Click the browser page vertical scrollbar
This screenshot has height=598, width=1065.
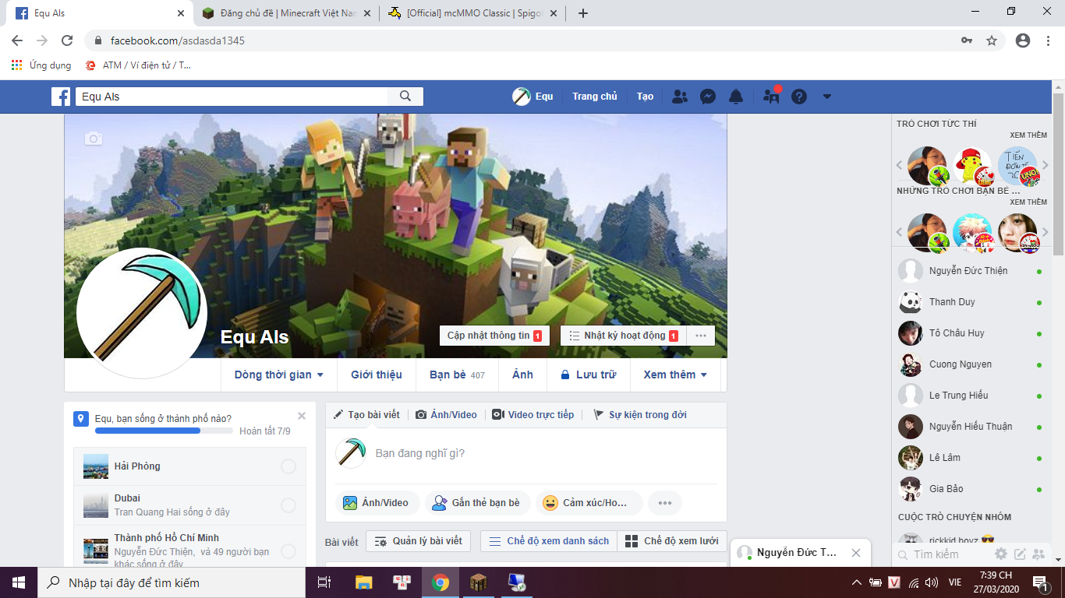pyautogui.click(x=1058, y=174)
